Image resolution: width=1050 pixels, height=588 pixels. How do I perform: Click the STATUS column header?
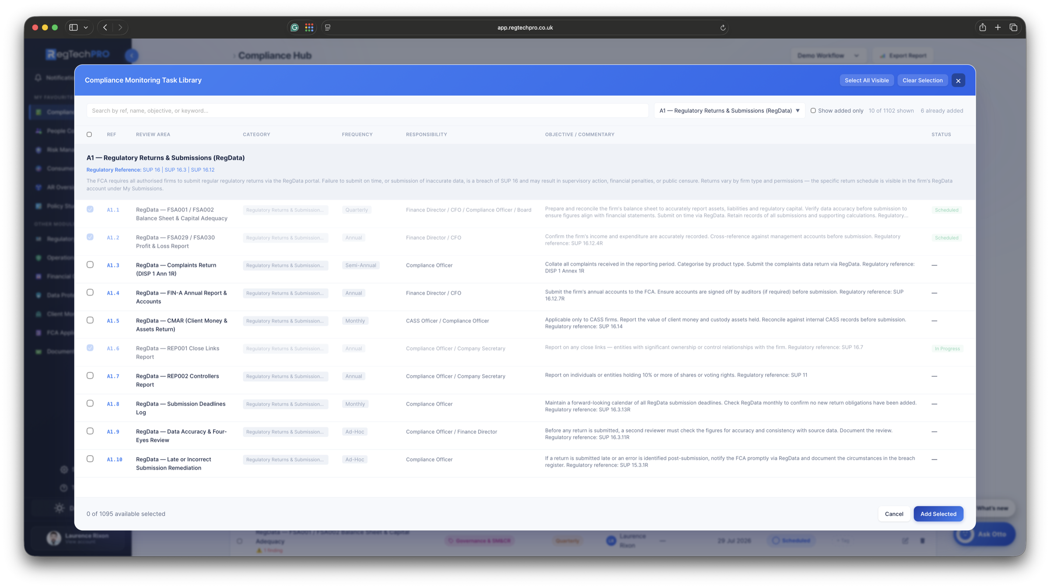941,134
